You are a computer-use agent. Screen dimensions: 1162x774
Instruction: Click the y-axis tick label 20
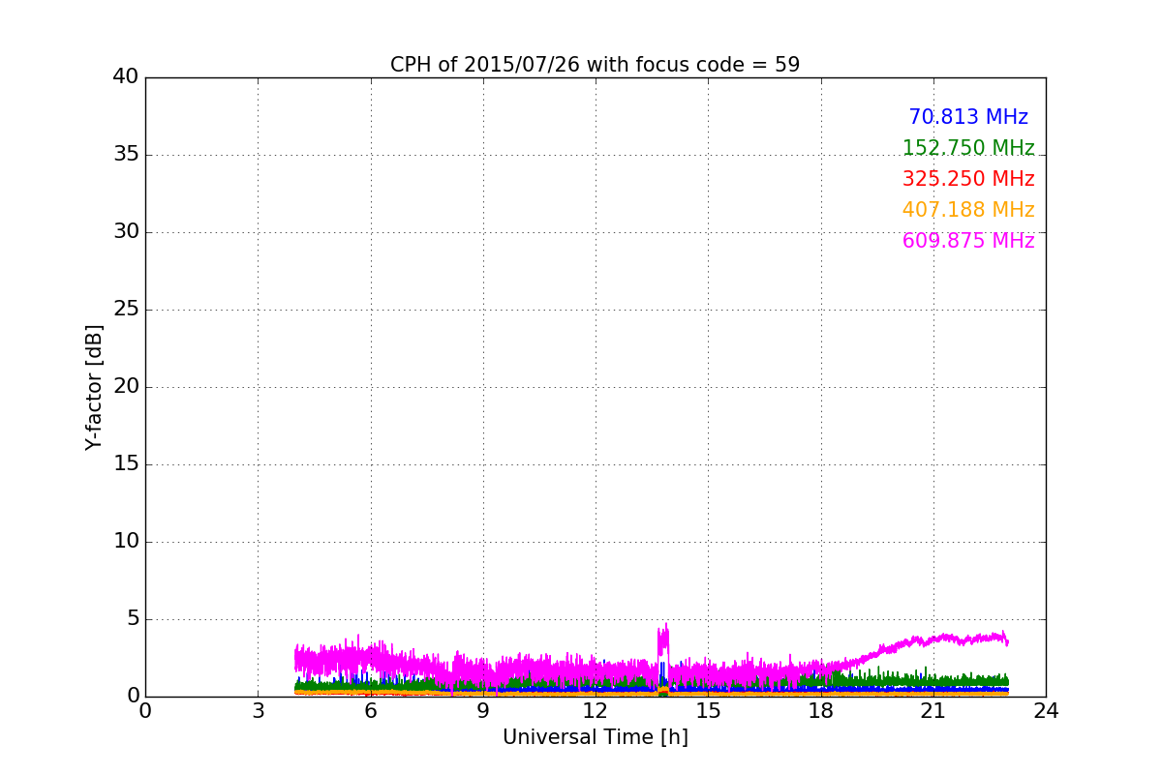coord(126,387)
